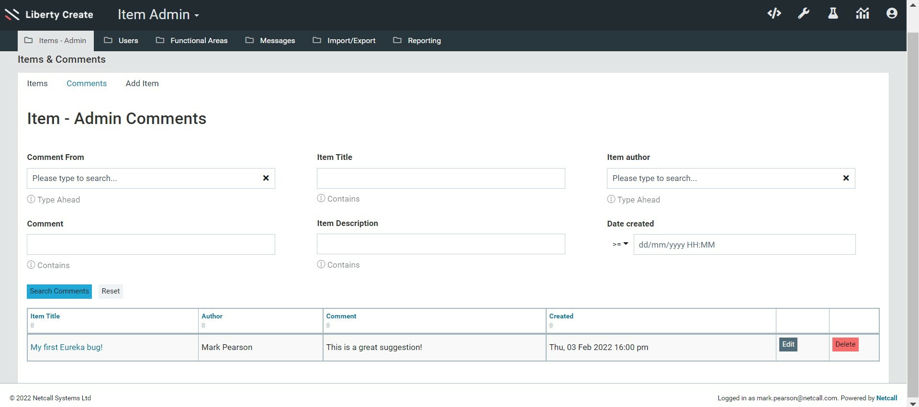Open the flask test lab icon
The image size is (919, 407).
click(x=833, y=13)
